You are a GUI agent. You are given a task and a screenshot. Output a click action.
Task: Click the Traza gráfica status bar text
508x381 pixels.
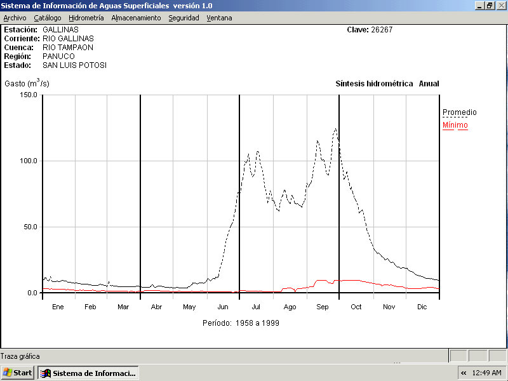click(x=20, y=356)
